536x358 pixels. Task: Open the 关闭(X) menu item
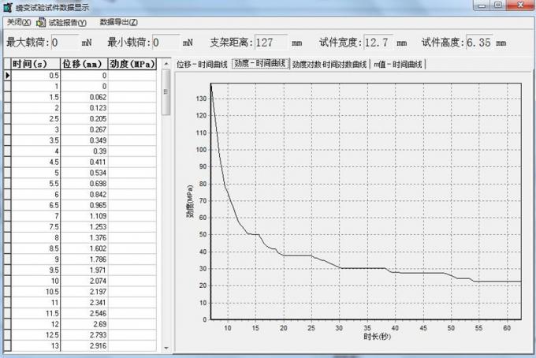coord(18,22)
